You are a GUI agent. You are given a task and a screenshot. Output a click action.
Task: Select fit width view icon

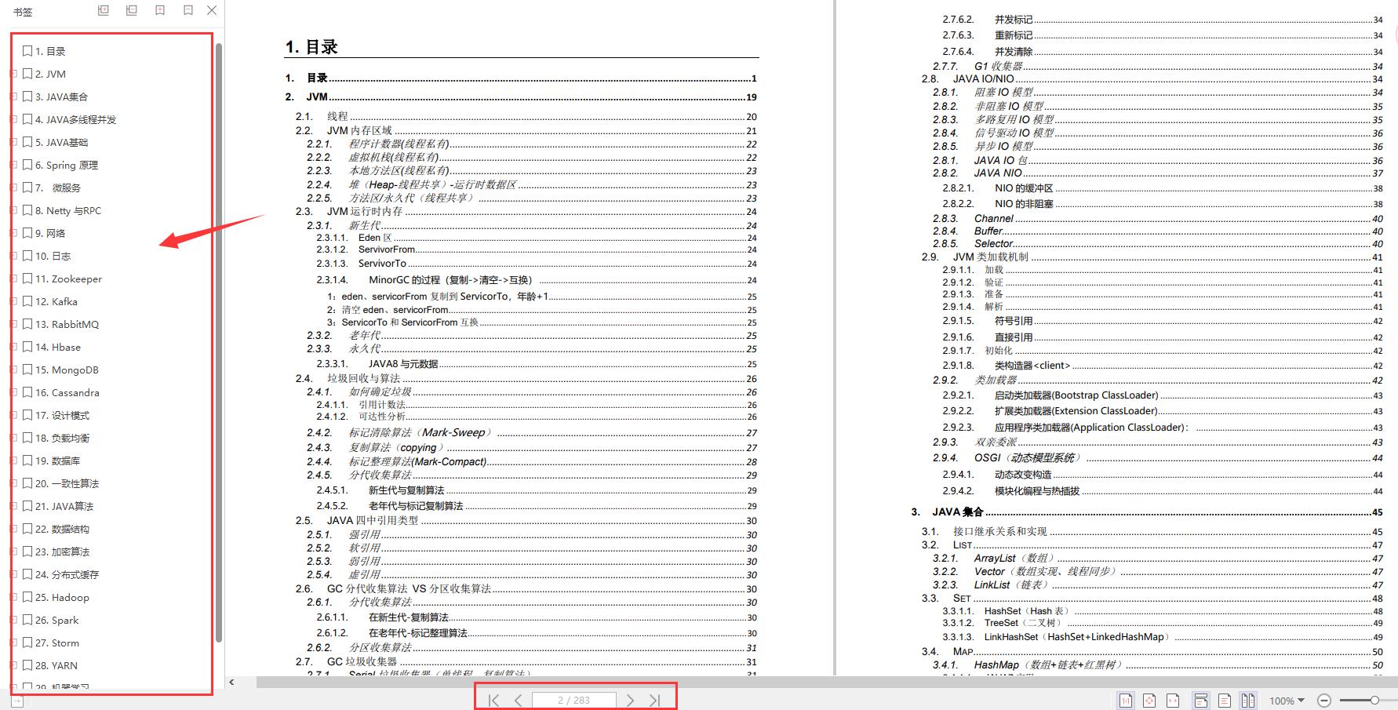[1174, 701]
